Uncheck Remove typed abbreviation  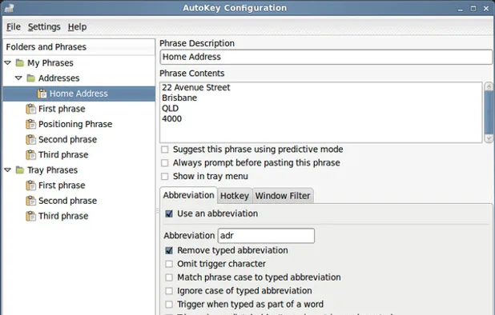click(169, 250)
